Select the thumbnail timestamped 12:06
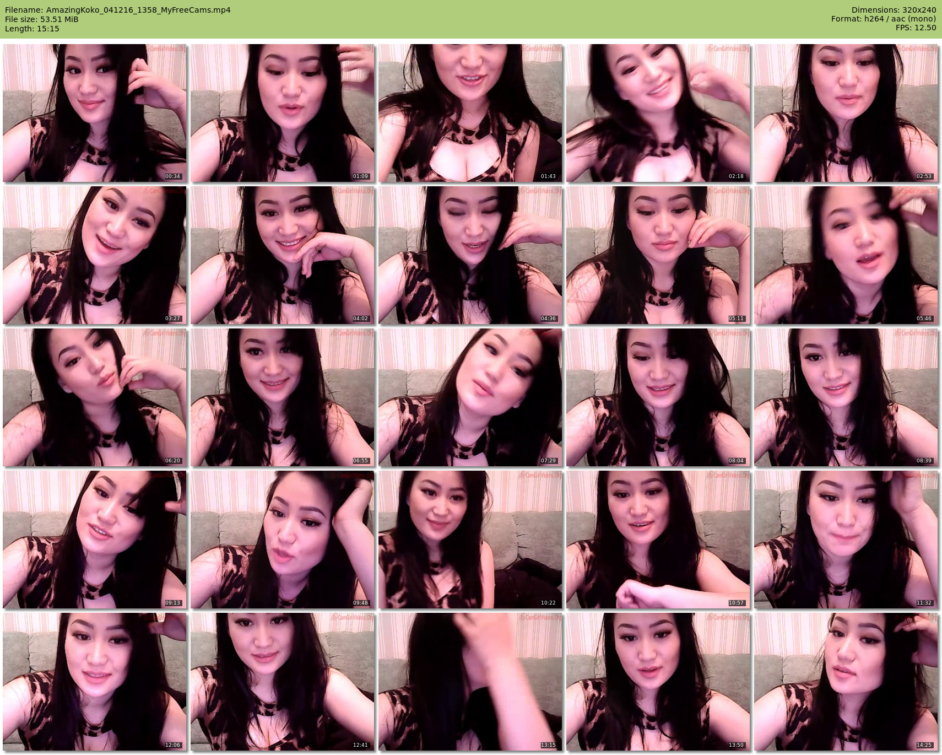Image resolution: width=942 pixels, height=755 pixels. point(95,682)
